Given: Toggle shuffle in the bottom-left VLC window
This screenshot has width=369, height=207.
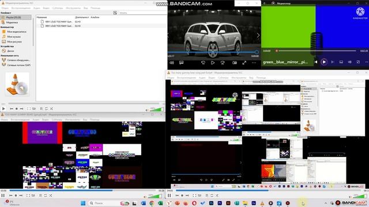Looking at the screenshot, I should (51, 195).
